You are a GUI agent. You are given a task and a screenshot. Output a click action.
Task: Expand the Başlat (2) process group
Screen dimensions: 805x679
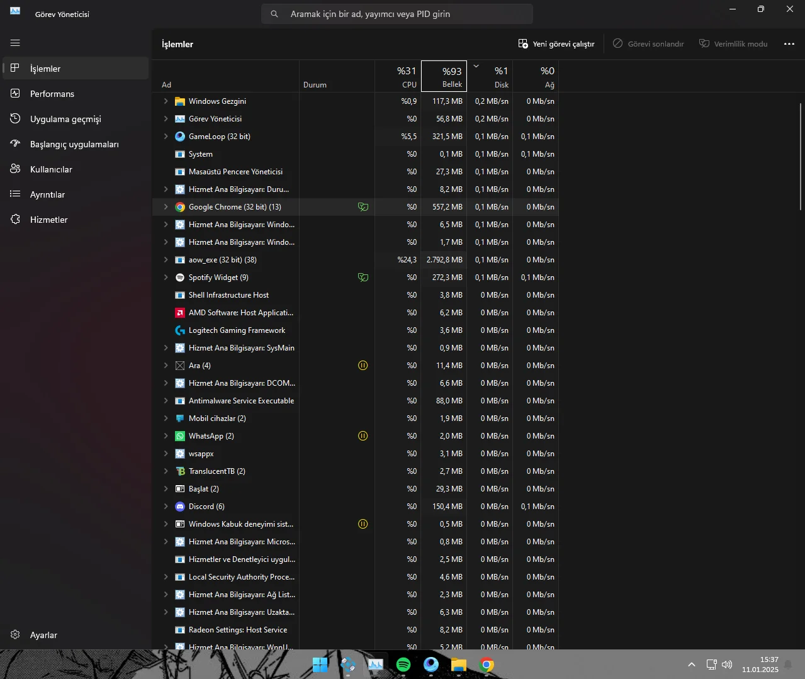click(166, 489)
